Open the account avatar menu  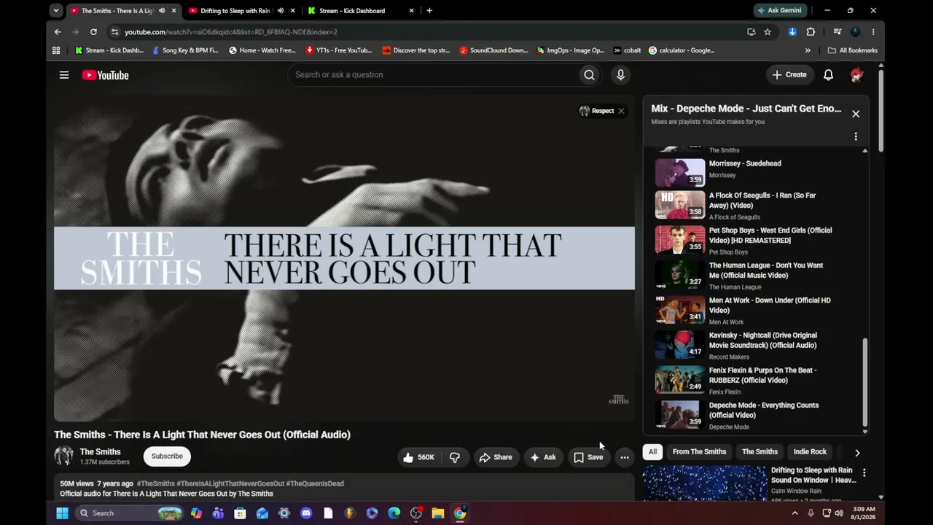(x=856, y=74)
